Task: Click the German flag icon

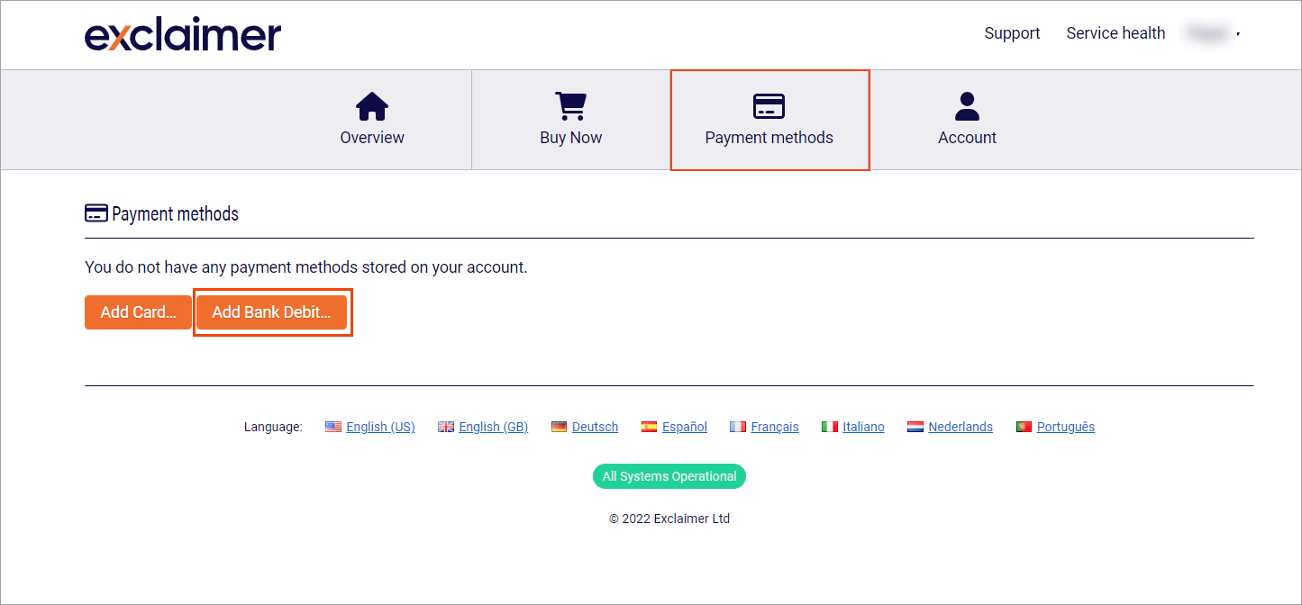Action: [559, 427]
